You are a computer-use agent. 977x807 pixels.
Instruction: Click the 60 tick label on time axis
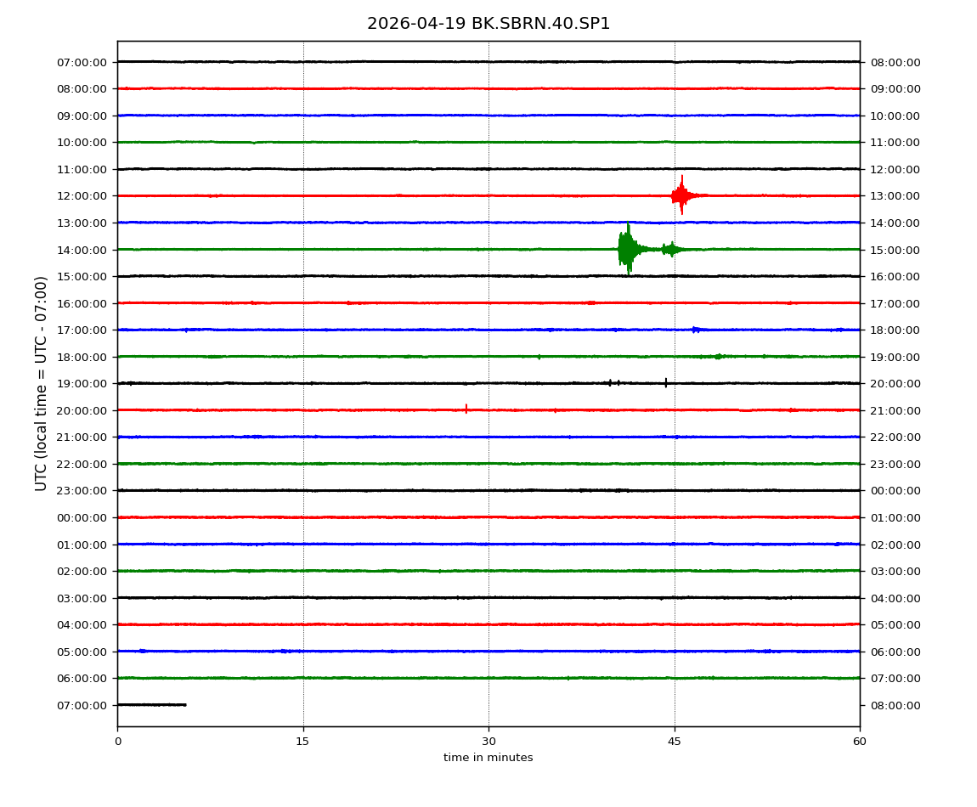pyautogui.click(x=860, y=742)
